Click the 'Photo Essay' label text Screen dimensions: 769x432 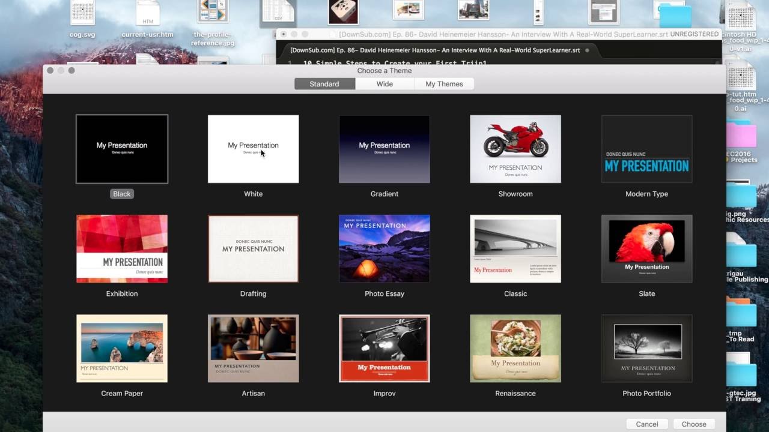click(384, 293)
